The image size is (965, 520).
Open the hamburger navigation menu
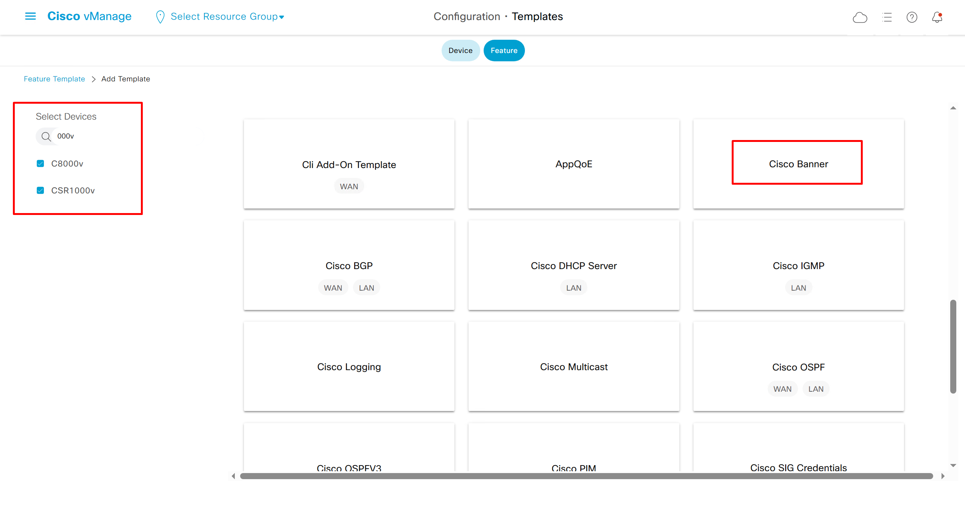[x=30, y=16]
